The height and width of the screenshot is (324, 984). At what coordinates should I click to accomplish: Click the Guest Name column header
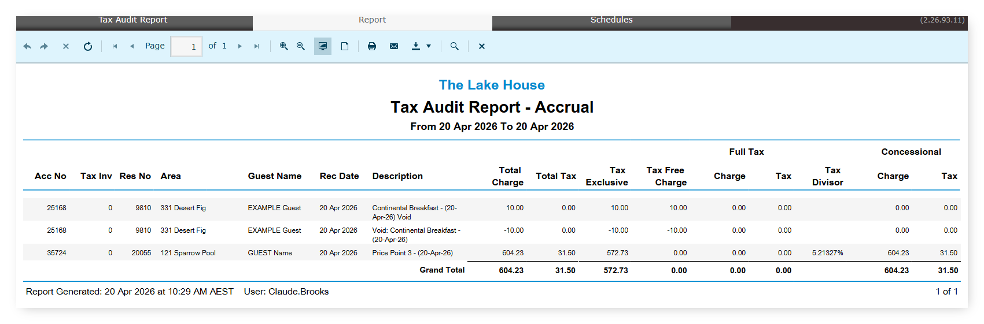pyautogui.click(x=275, y=176)
